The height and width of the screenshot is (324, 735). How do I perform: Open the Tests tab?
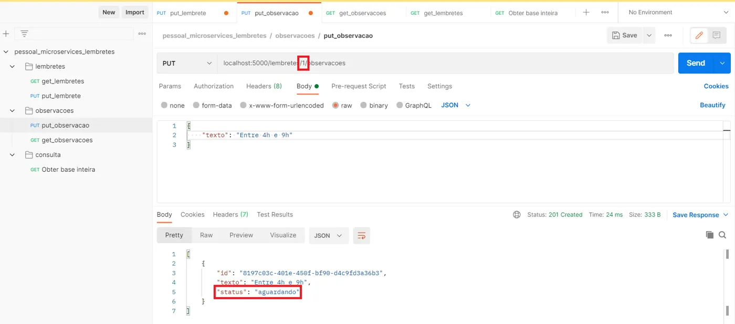[407, 86]
